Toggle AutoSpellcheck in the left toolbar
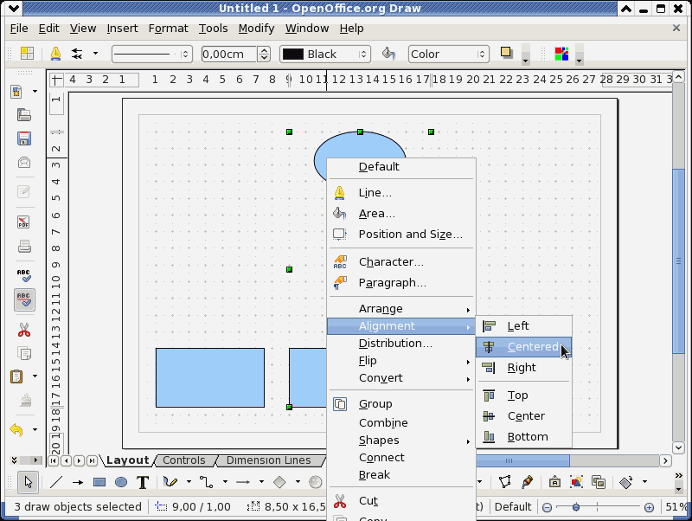The image size is (692, 521). (x=24, y=299)
